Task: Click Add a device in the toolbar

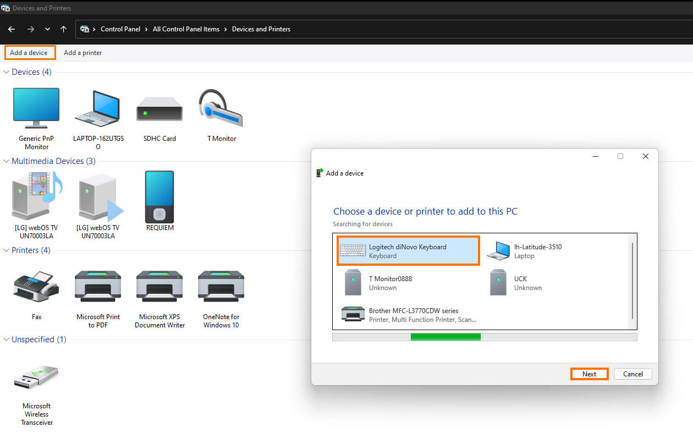Action: 29,53
